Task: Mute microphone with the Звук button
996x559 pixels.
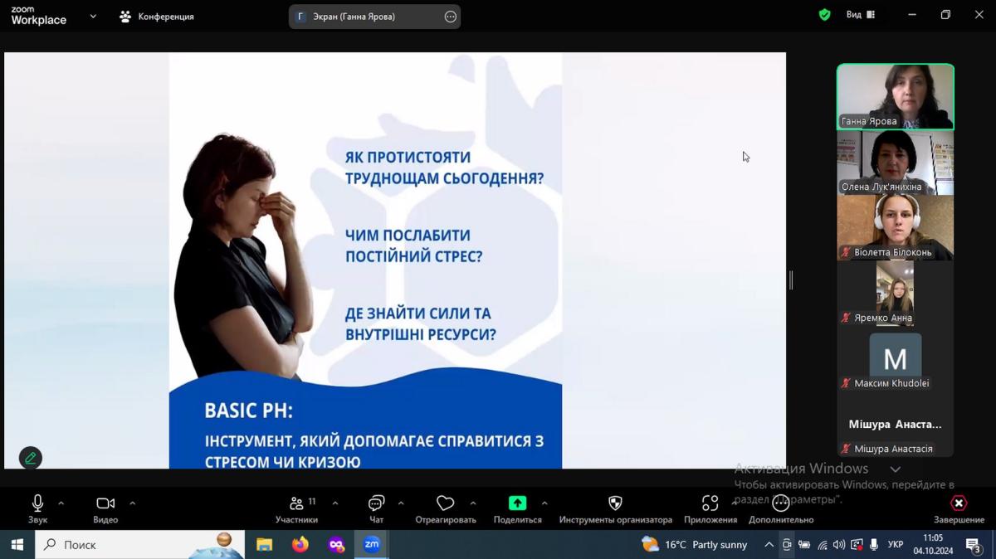Action: 37,509
